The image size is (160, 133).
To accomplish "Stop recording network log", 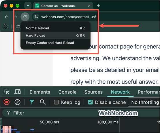I will (x=7, y=102).
